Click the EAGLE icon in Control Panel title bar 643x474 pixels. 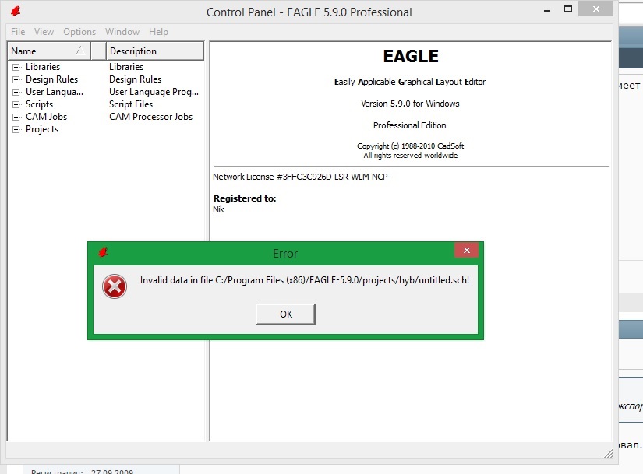pyautogui.click(x=16, y=11)
